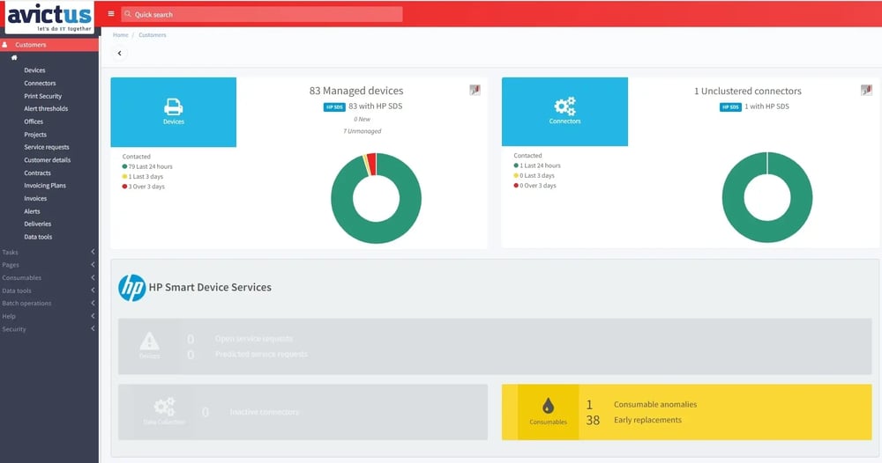Open the home icon in sidebar
The width and height of the screenshot is (882, 463).
pyautogui.click(x=14, y=58)
